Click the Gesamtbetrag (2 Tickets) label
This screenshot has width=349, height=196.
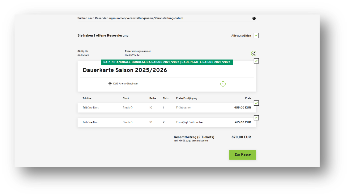(x=194, y=137)
